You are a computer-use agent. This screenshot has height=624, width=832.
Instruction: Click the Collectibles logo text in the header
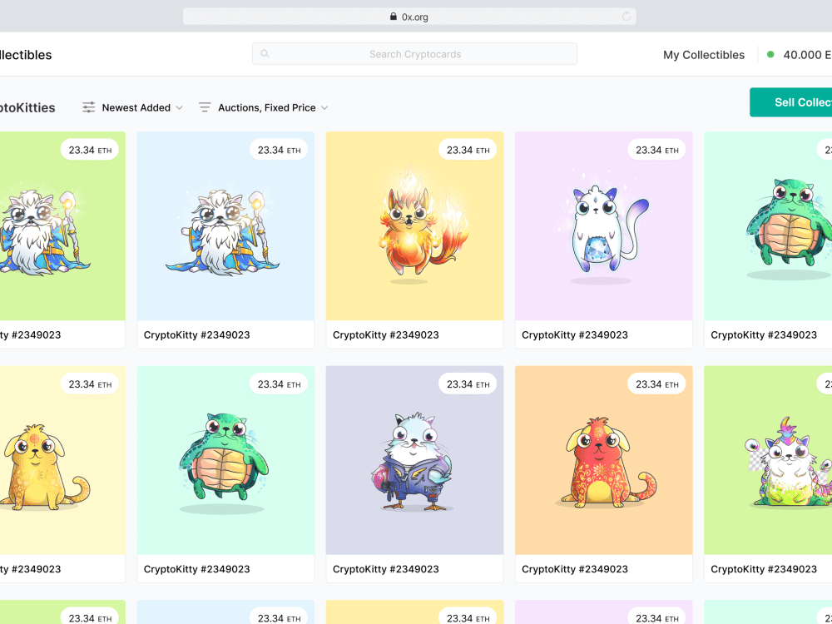click(26, 55)
